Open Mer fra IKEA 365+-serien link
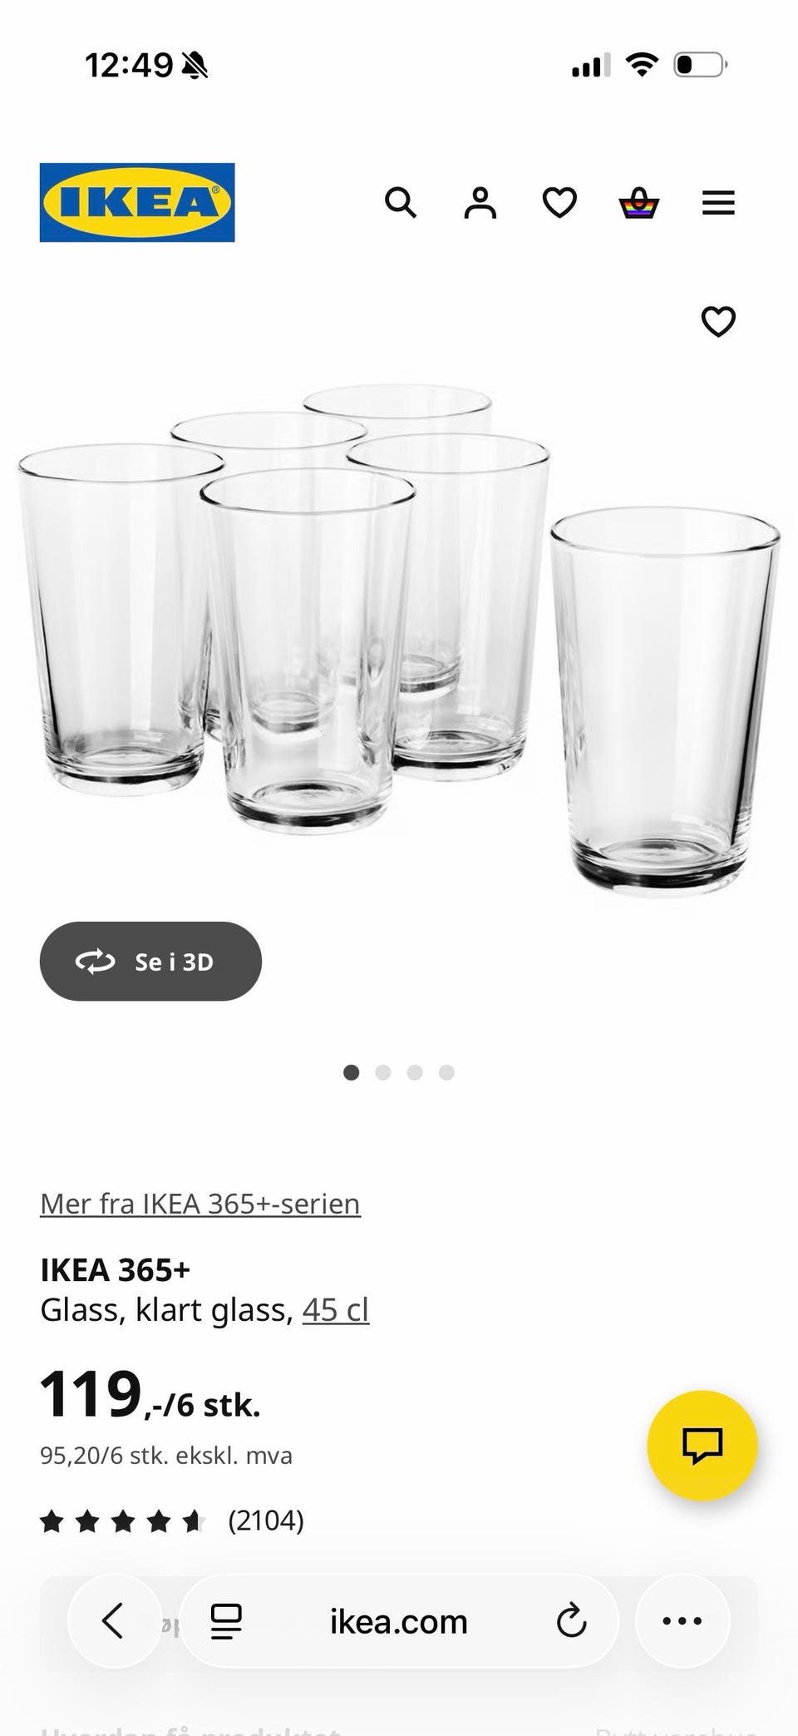This screenshot has height=1736, width=798. tap(200, 1204)
